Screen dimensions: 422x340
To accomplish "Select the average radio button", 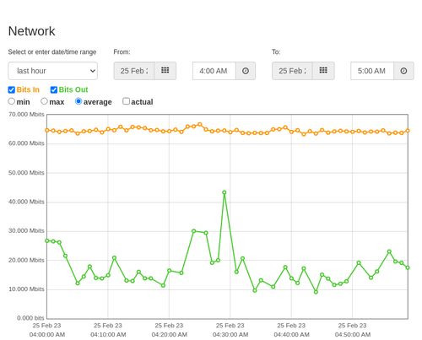I will pyautogui.click(x=78, y=101).
